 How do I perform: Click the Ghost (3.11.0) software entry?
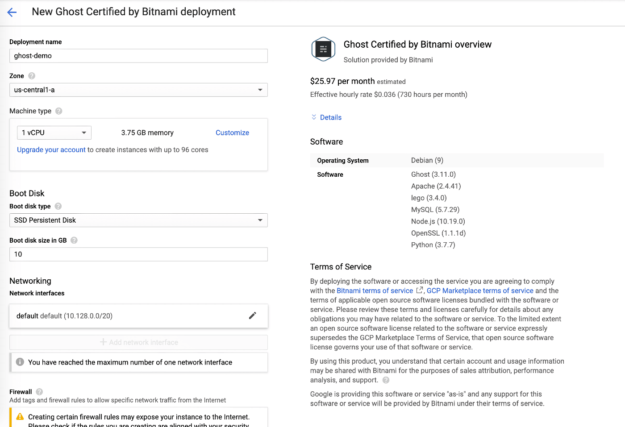coord(433,174)
